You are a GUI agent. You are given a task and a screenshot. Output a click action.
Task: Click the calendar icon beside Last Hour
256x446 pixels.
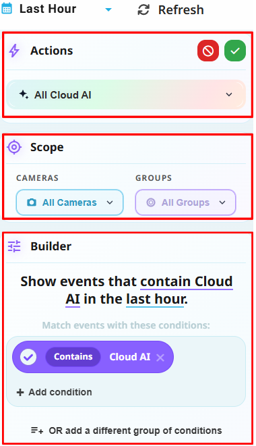coord(7,8)
